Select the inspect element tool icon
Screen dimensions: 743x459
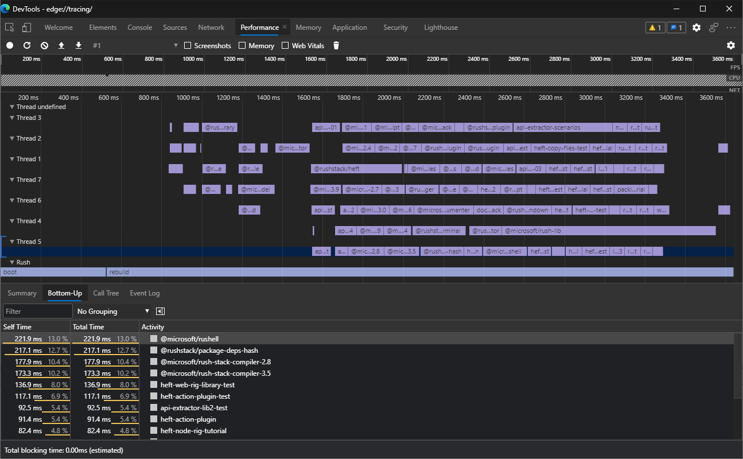[9, 28]
